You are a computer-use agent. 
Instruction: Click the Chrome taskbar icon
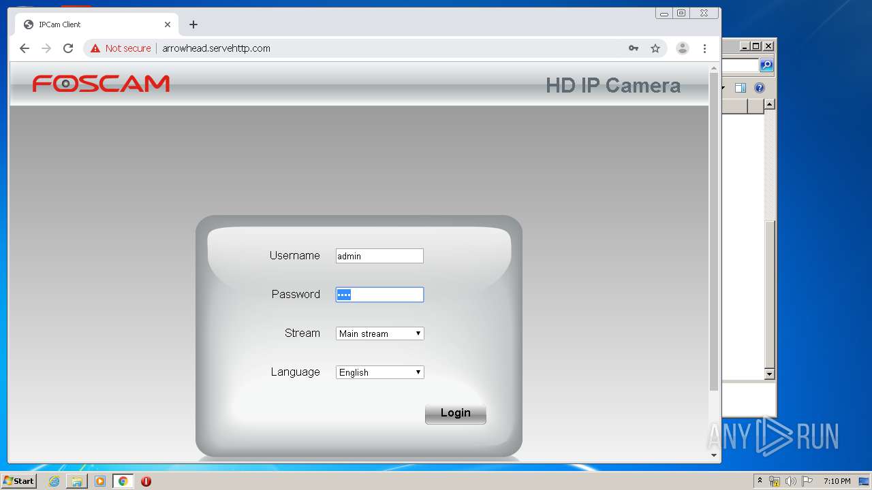pos(123,481)
